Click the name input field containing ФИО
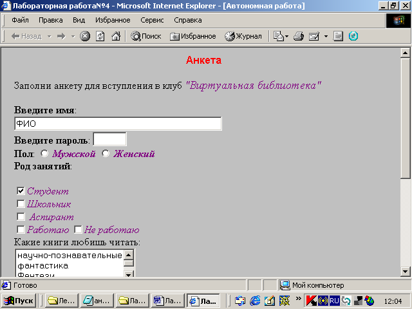Viewport: 412px width, 309px height. [118, 124]
